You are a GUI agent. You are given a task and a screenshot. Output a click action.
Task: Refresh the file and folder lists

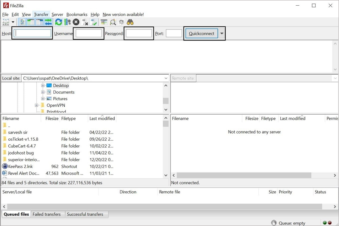click(58, 22)
